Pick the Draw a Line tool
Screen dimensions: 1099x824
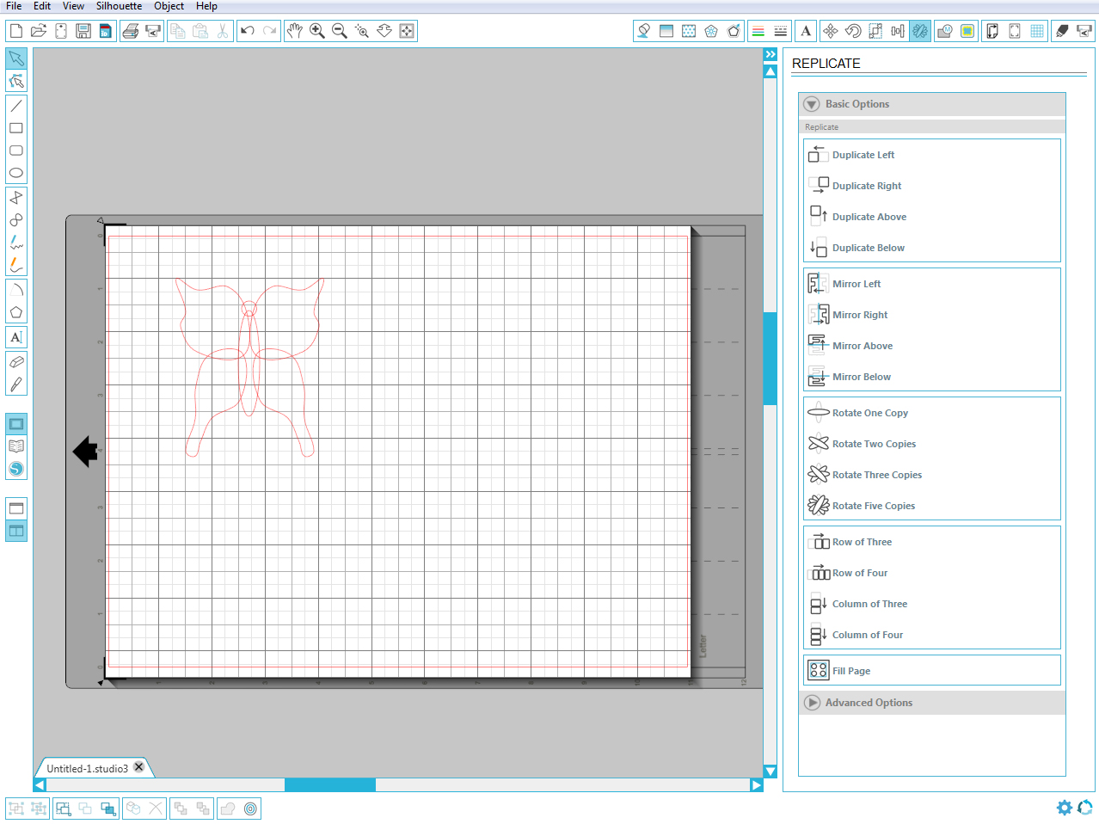(16, 106)
